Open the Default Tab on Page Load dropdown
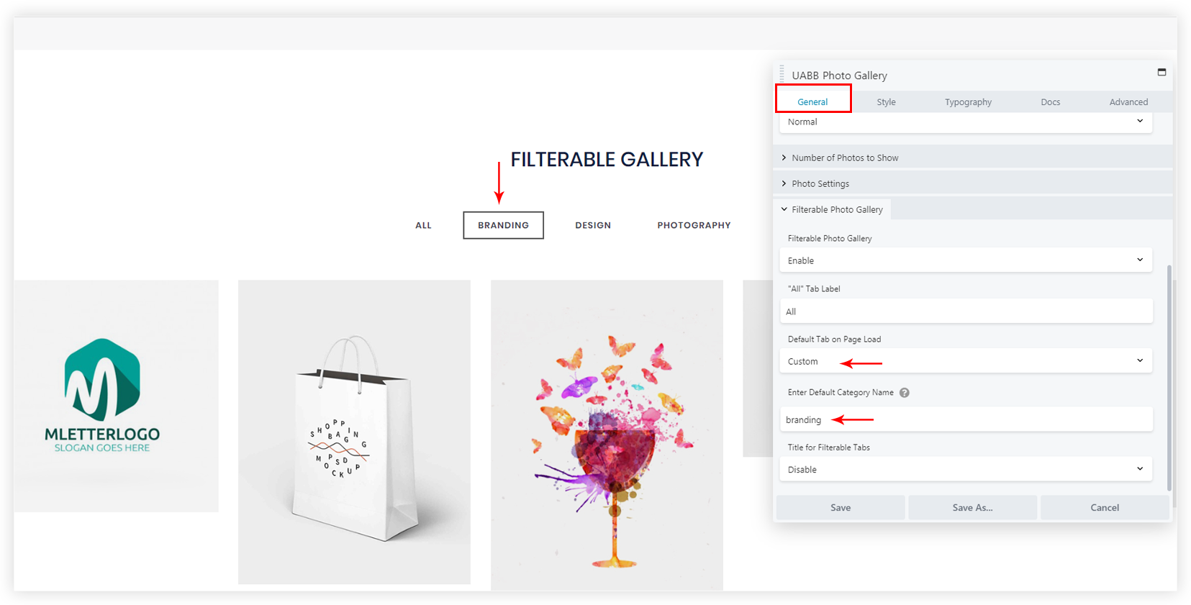1191x605 pixels. [966, 361]
